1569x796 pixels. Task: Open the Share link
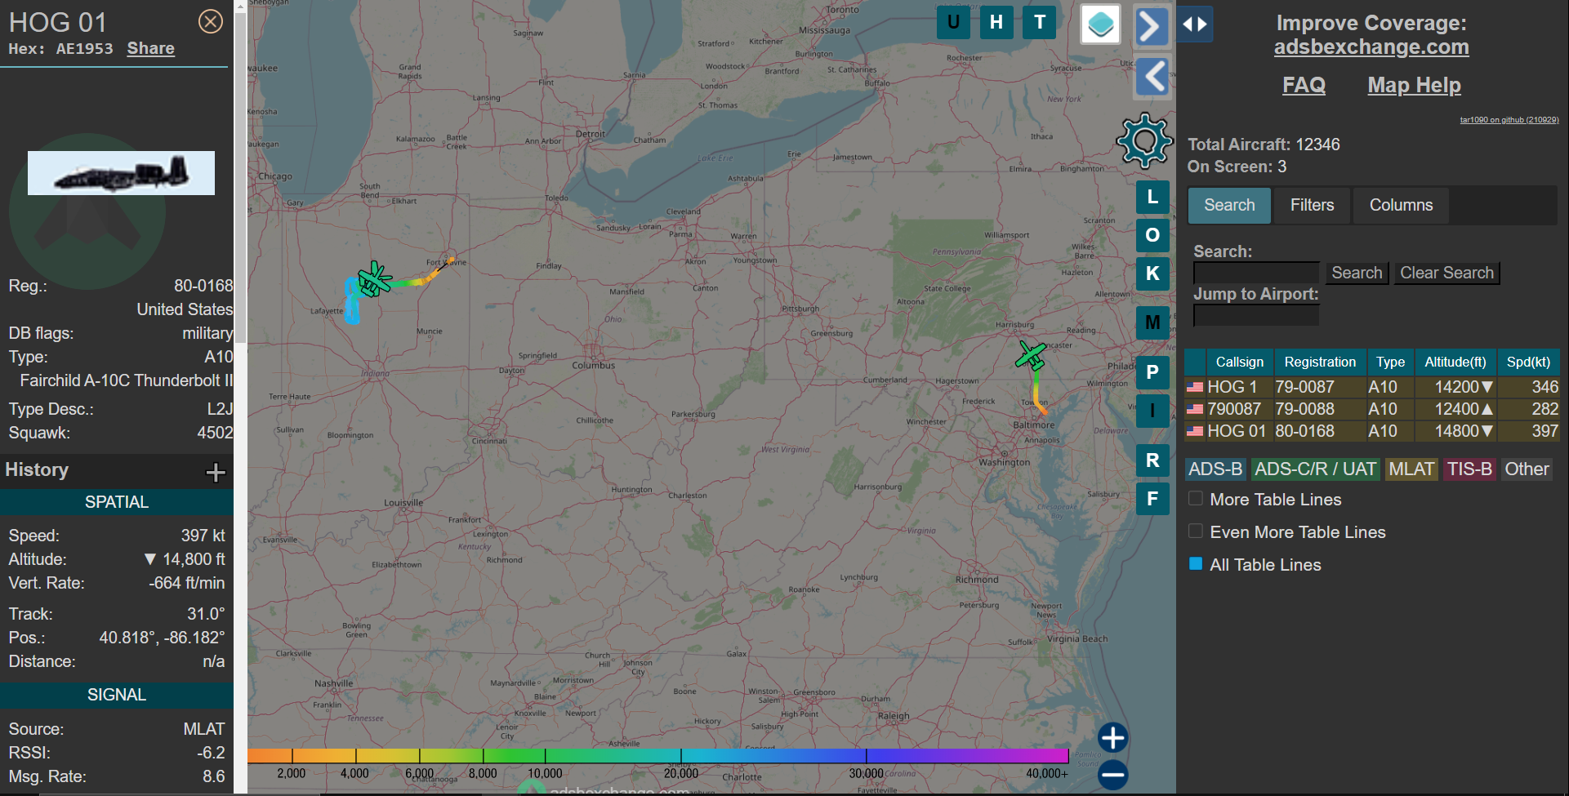151,48
